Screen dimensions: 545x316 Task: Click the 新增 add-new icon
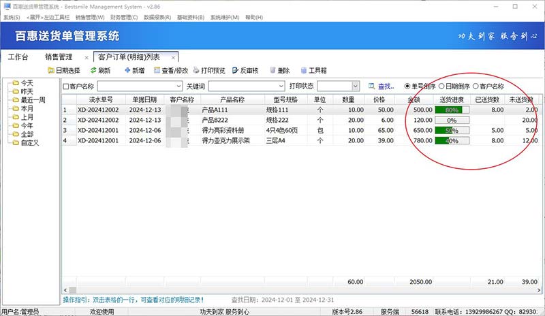click(x=127, y=70)
